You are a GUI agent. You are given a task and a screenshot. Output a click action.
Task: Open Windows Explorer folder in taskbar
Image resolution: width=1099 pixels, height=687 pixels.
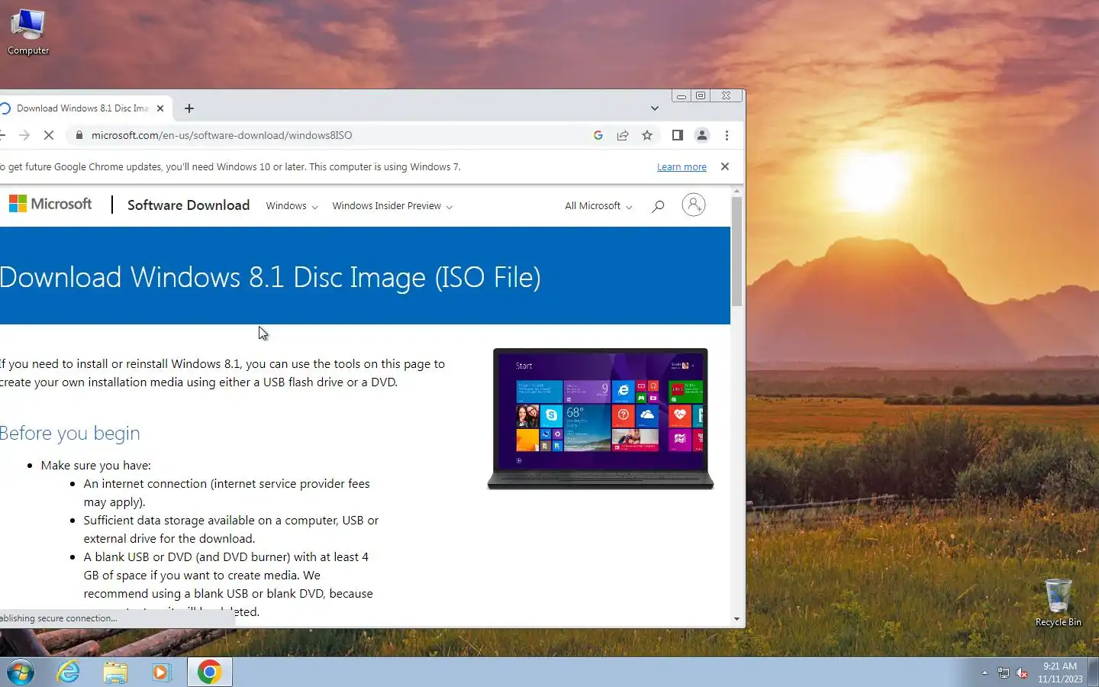click(115, 672)
